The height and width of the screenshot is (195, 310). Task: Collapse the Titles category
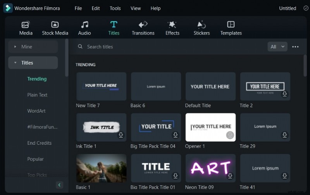pyautogui.click(x=15, y=63)
